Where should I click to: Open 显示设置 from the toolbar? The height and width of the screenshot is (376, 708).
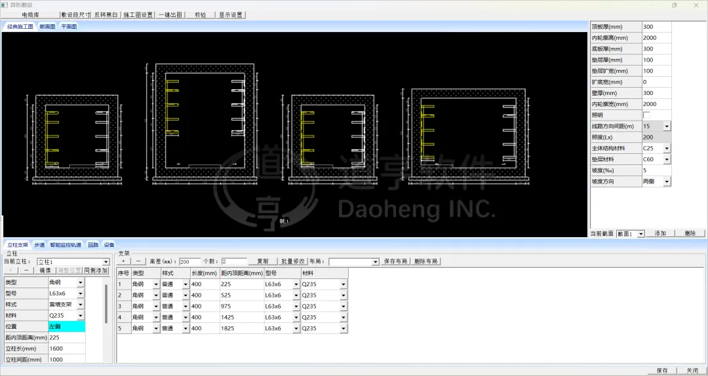[x=230, y=14]
